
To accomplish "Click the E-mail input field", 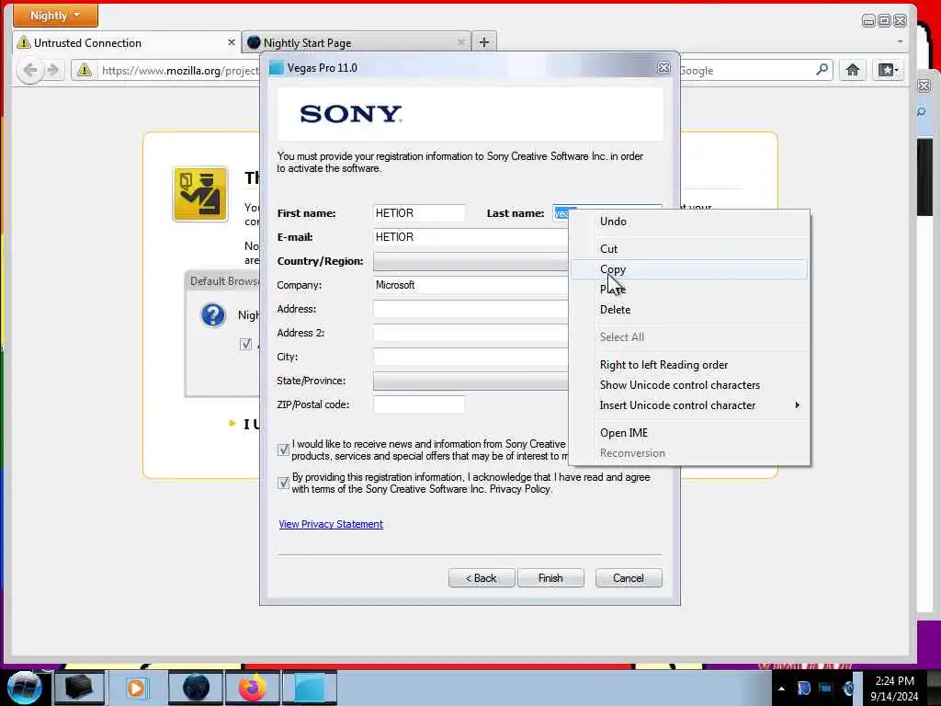I will pos(470,237).
